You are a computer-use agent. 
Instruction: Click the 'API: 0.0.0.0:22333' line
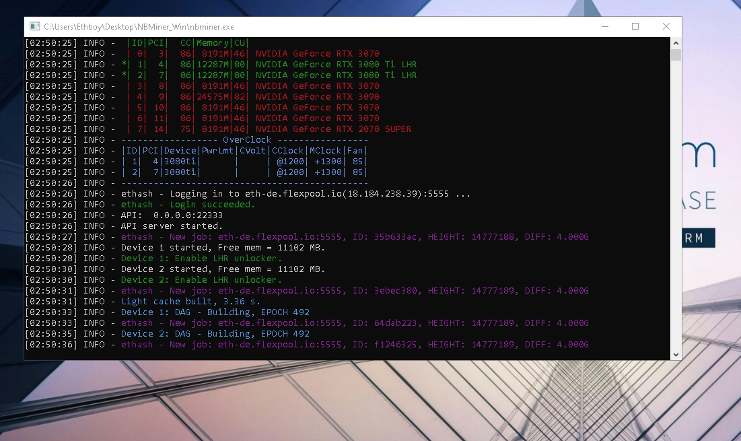pyautogui.click(x=172, y=215)
